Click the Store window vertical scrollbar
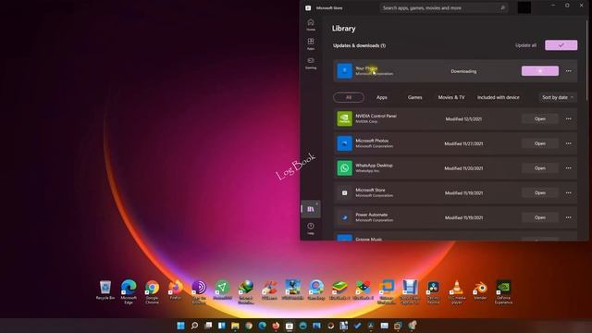This screenshot has width=592, height=333. 586,60
